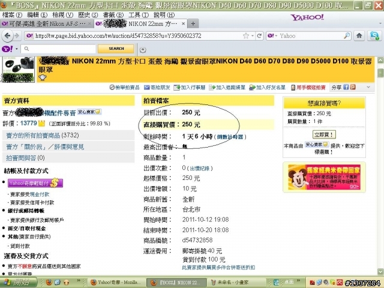Open 拍賣問與答 (0) link
This screenshot has height=288, width=384.
point(25,158)
